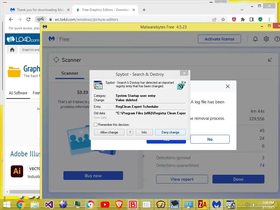Open Malwarebytes help question icon
Screen dimensions: 280x210
tap(277, 39)
